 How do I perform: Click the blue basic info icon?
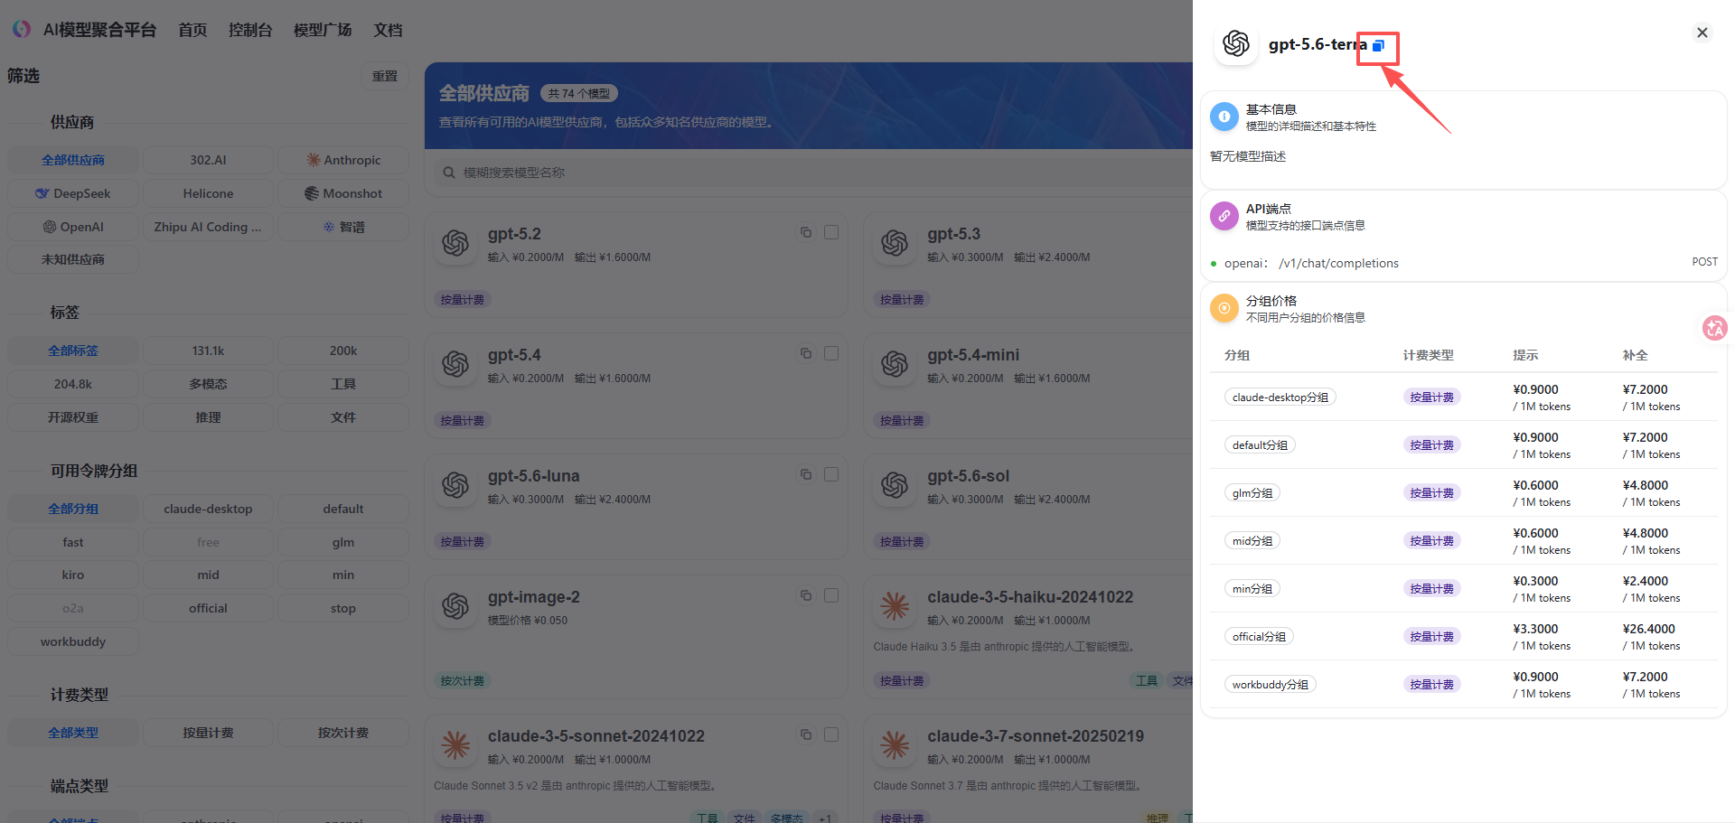(1224, 117)
